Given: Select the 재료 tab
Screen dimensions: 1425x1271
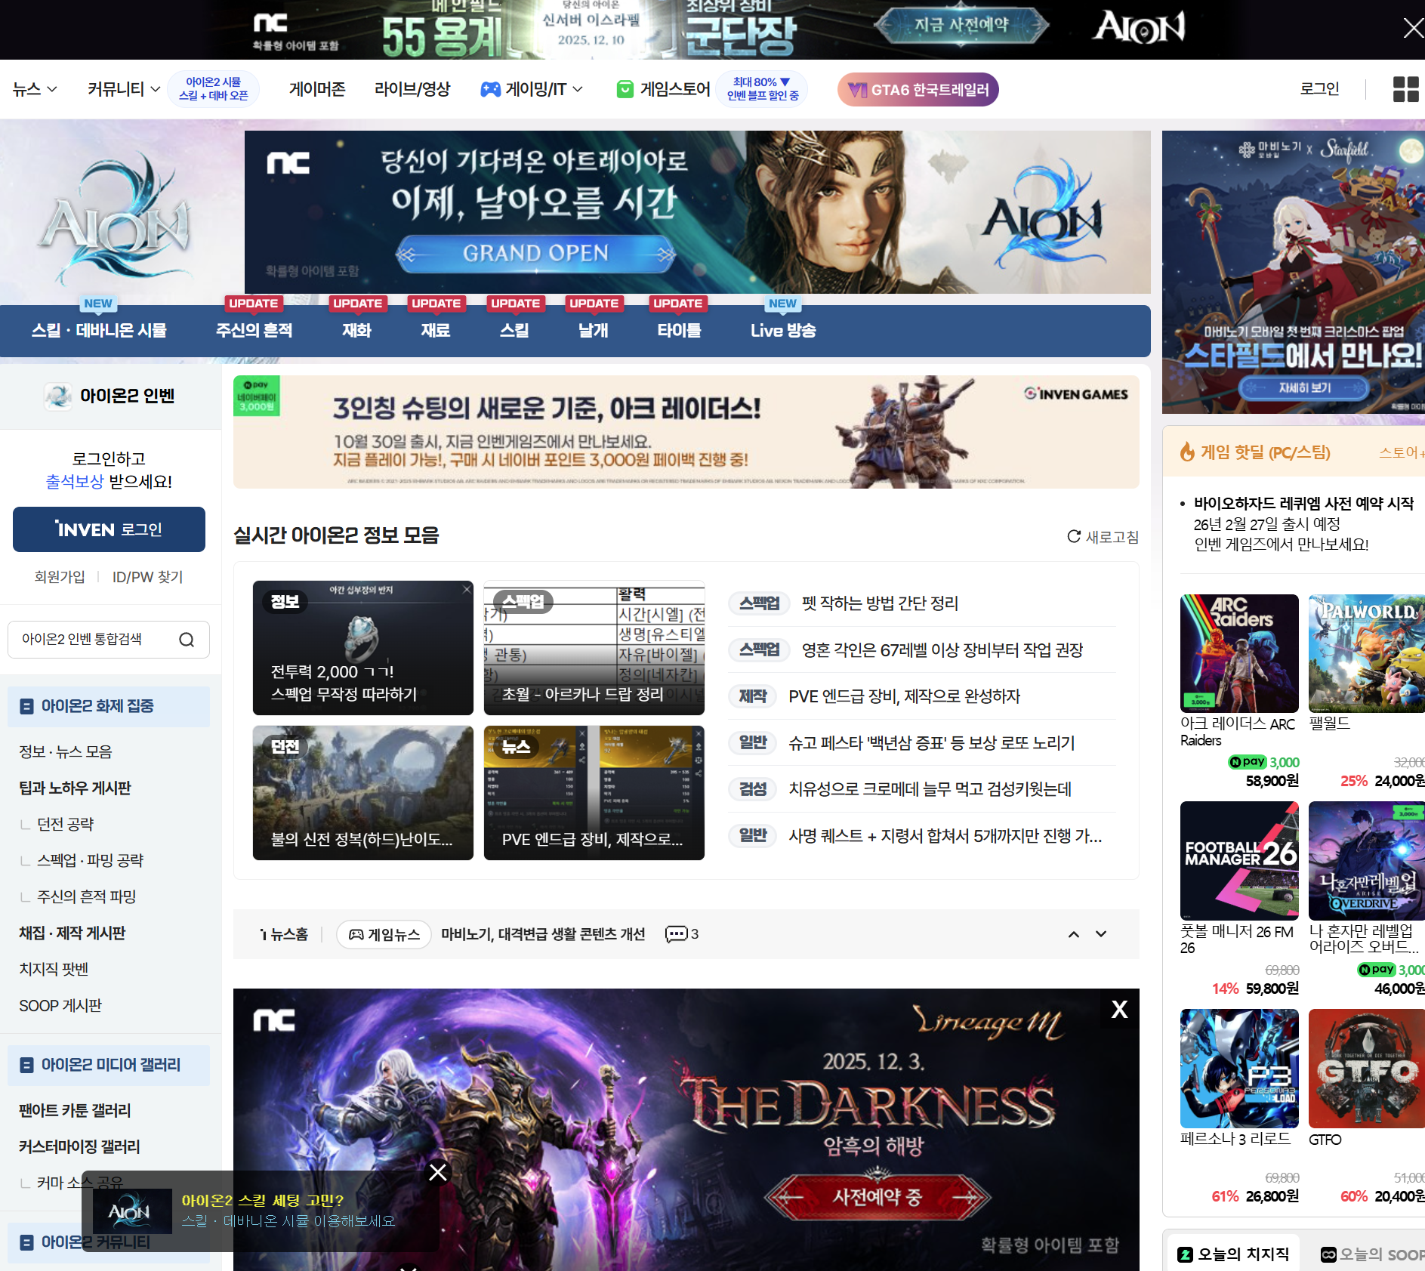Looking at the screenshot, I should (x=436, y=330).
